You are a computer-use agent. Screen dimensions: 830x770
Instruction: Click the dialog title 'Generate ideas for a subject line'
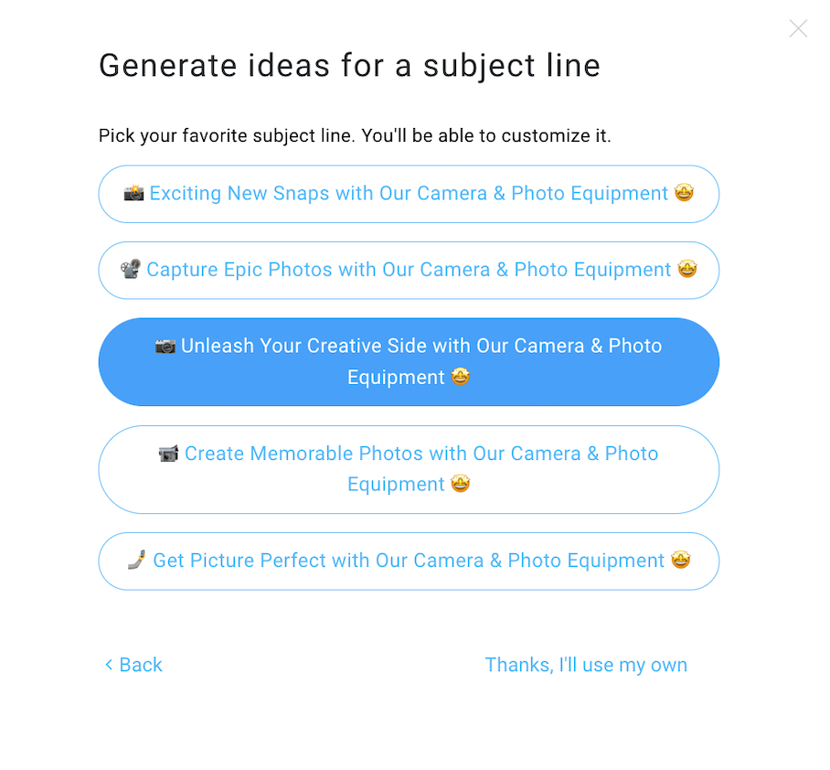(x=350, y=65)
